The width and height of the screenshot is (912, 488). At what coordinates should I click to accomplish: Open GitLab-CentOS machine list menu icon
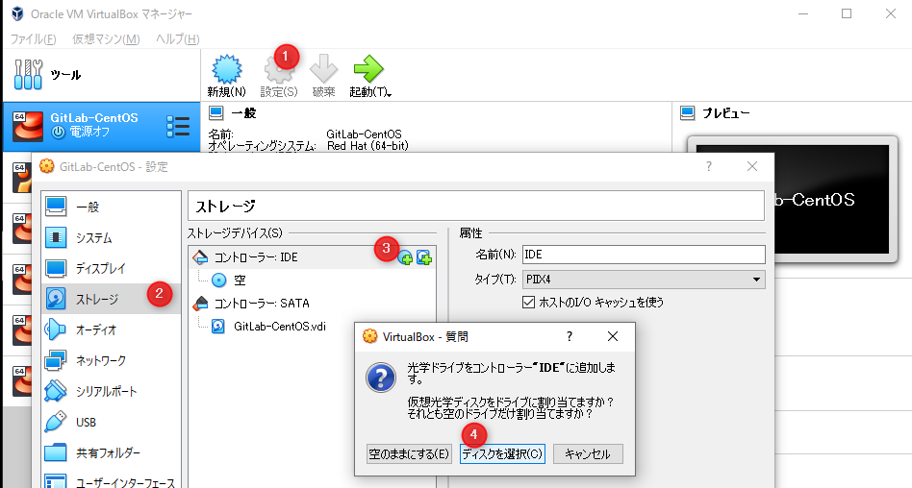(x=178, y=126)
